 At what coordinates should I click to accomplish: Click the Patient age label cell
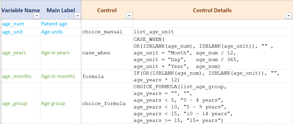[x=61, y=24]
